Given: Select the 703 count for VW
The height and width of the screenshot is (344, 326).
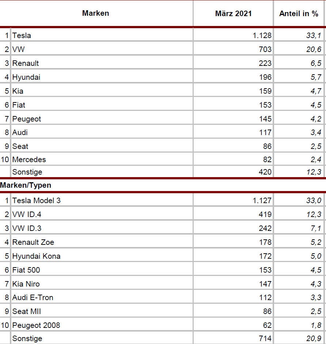Looking at the screenshot, I should [265, 49].
